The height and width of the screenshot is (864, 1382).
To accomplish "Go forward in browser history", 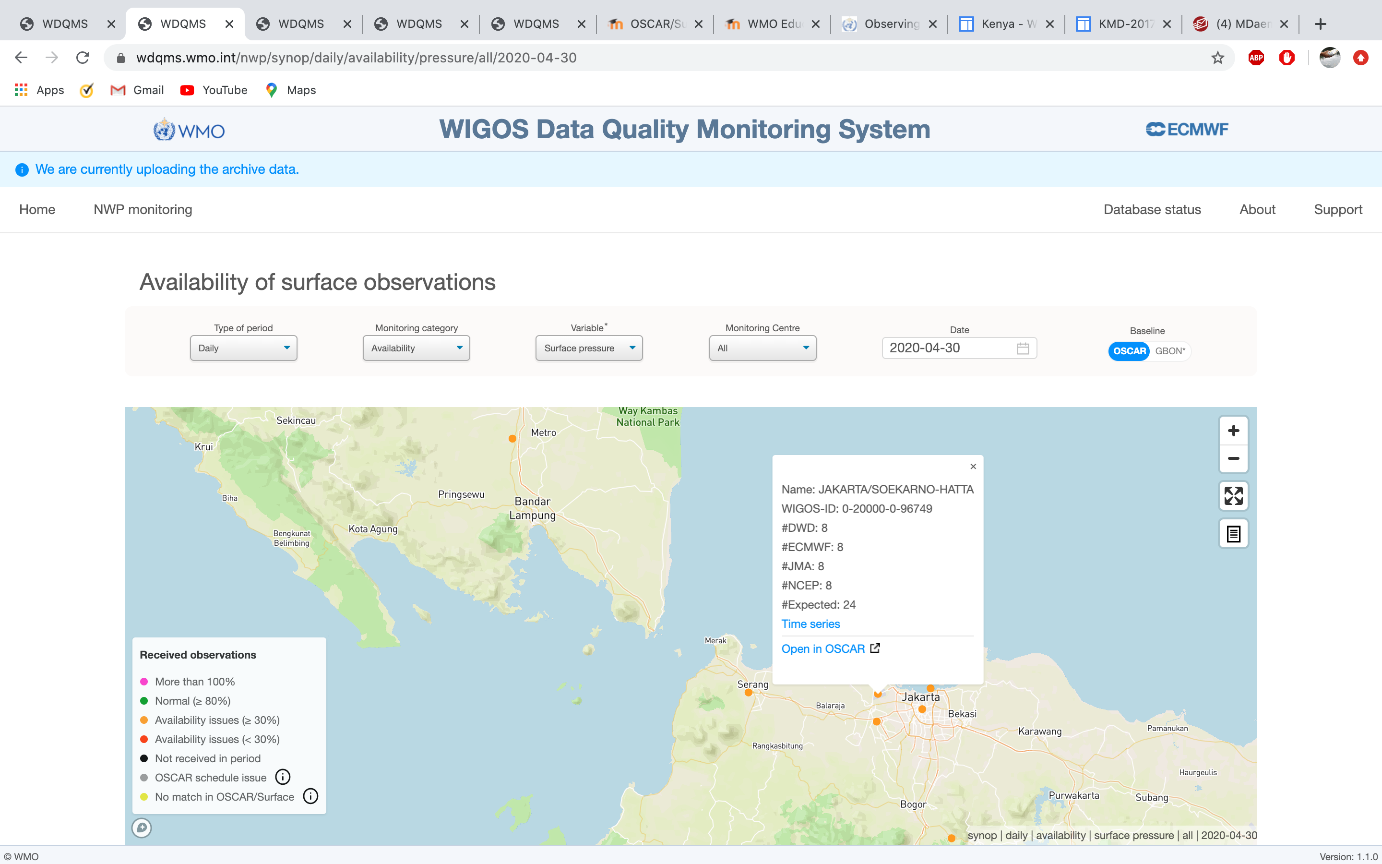I will pos(52,58).
